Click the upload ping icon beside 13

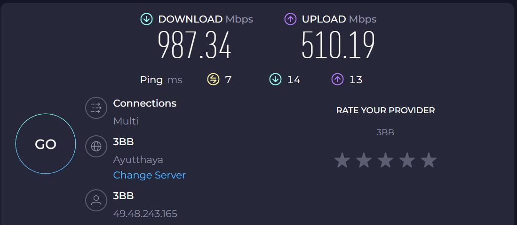tap(337, 79)
